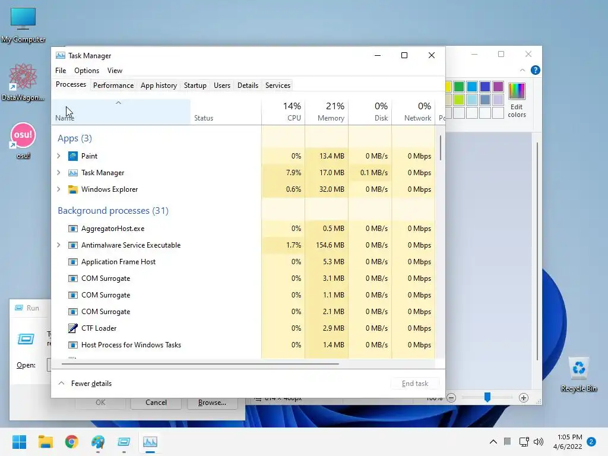Sort by the Network column header
This screenshot has height=456, width=608.
pyautogui.click(x=413, y=112)
